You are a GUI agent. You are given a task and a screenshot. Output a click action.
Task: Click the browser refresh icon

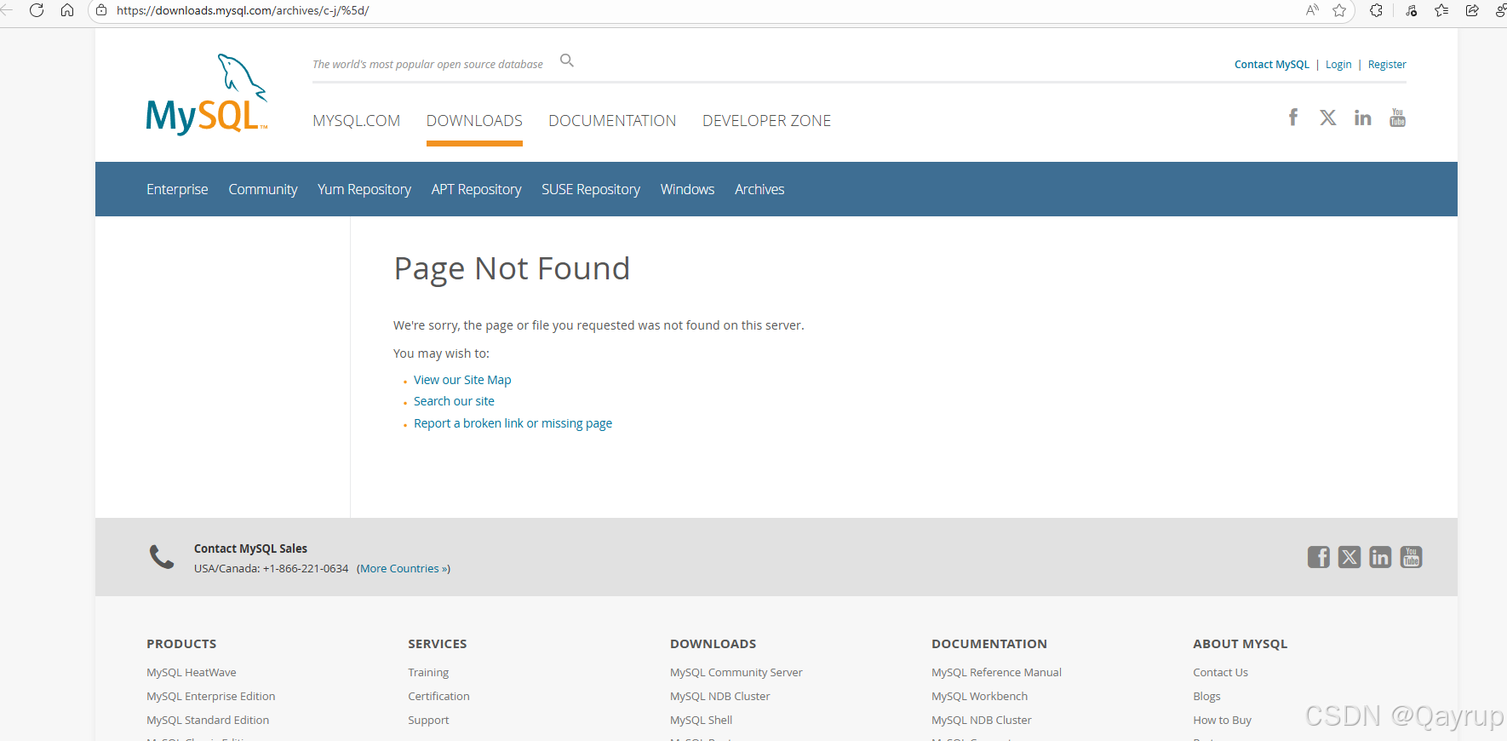pos(37,10)
